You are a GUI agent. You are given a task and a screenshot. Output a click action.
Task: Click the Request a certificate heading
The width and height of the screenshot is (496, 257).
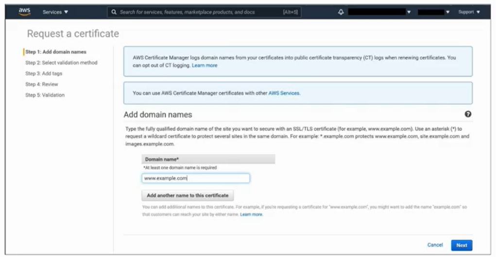73,33
